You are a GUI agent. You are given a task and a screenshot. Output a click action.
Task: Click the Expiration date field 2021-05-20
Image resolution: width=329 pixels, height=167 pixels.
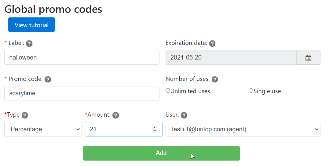click(x=231, y=57)
